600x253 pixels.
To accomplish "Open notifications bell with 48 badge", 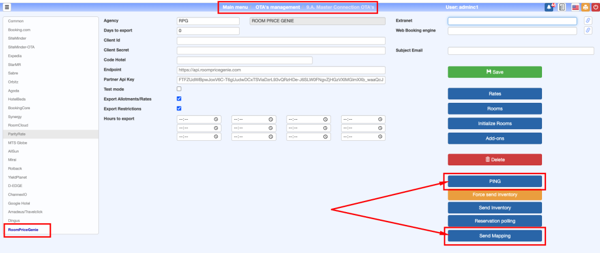I will (x=549, y=7).
